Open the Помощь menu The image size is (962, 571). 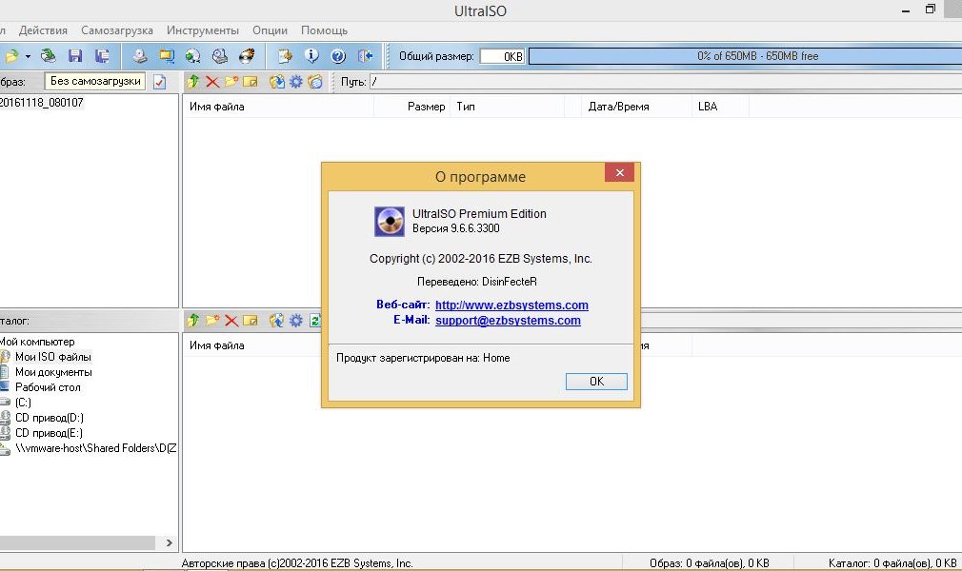[x=324, y=30]
